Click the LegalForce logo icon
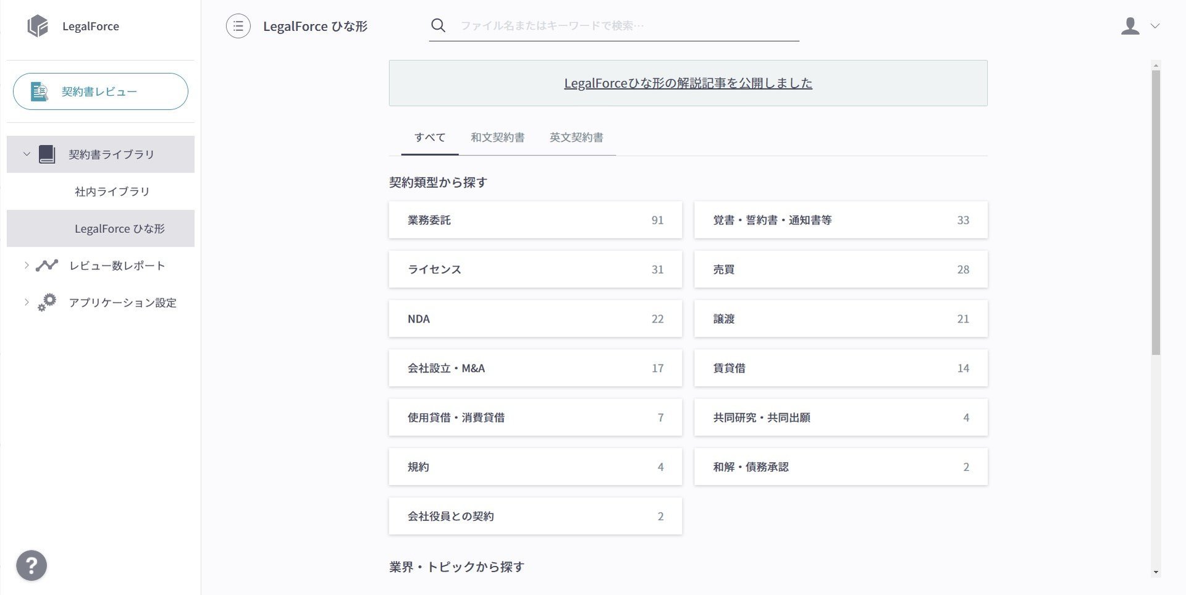1186x595 pixels. coord(38,26)
